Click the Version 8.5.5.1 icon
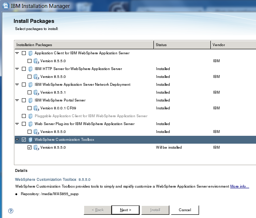The image size is (256, 218). [36, 93]
